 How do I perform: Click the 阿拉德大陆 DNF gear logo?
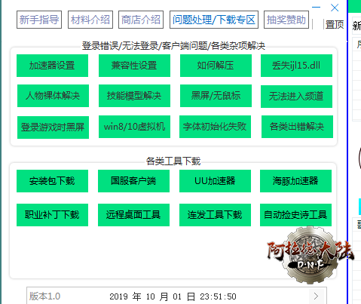click(x=311, y=255)
